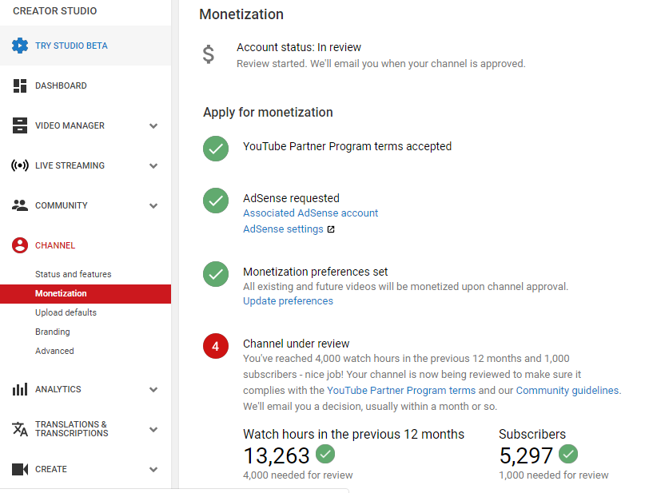Select the Channel label
Viewport: 661px width, 493px height.
click(55, 245)
